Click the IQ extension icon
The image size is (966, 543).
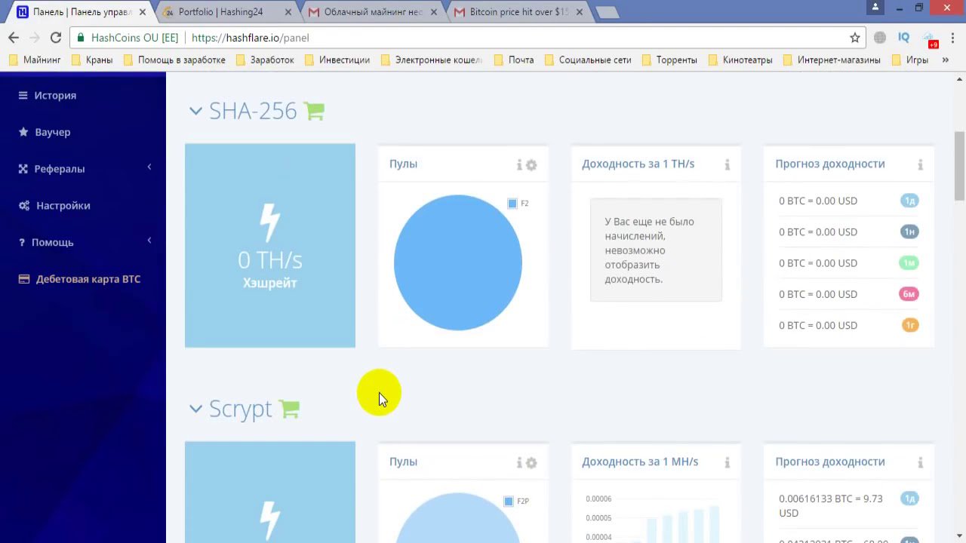click(904, 38)
